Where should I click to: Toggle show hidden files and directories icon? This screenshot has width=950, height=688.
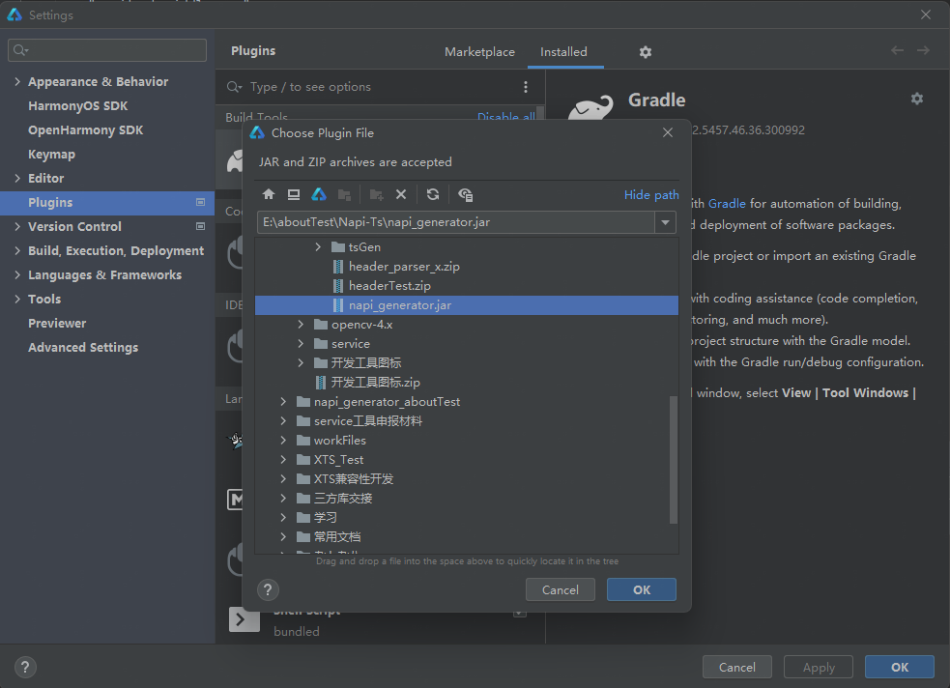(466, 194)
